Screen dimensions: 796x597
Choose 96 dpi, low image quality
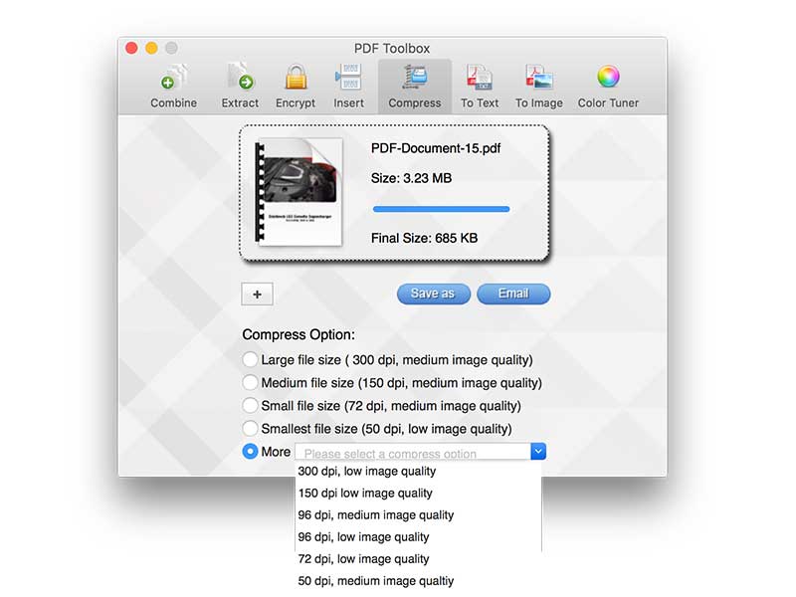[x=418, y=536]
